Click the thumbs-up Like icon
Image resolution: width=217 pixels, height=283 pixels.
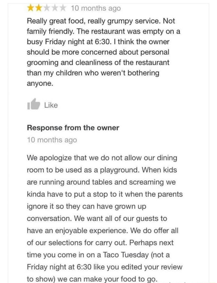(36, 105)
